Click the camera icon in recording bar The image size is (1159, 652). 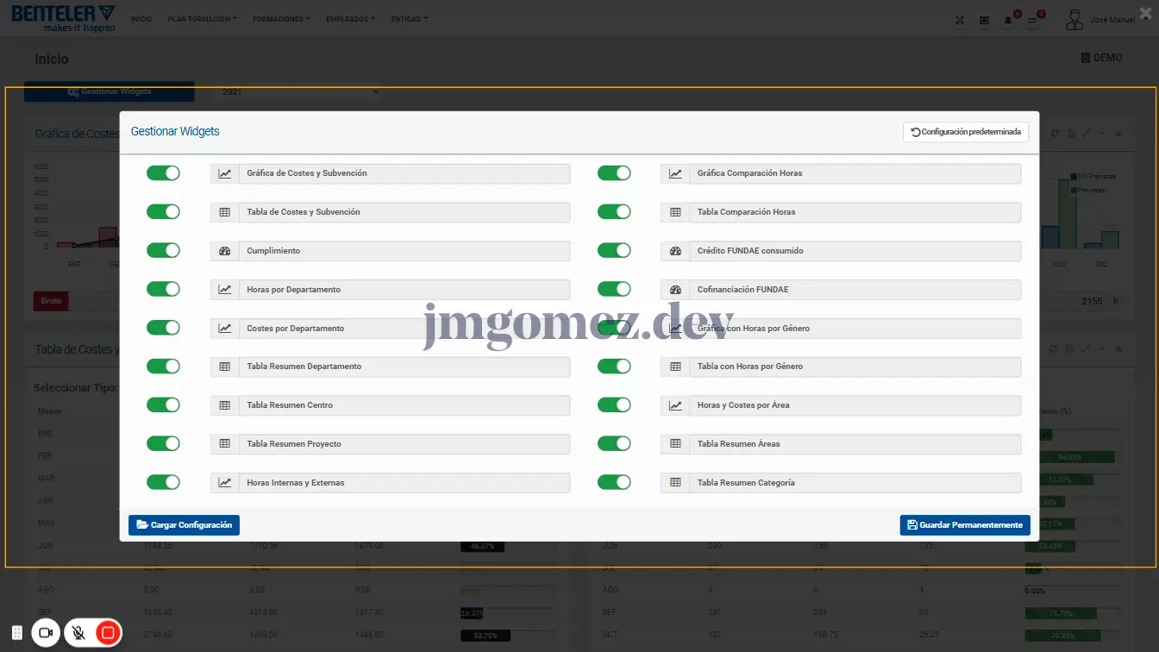[47, 633]
